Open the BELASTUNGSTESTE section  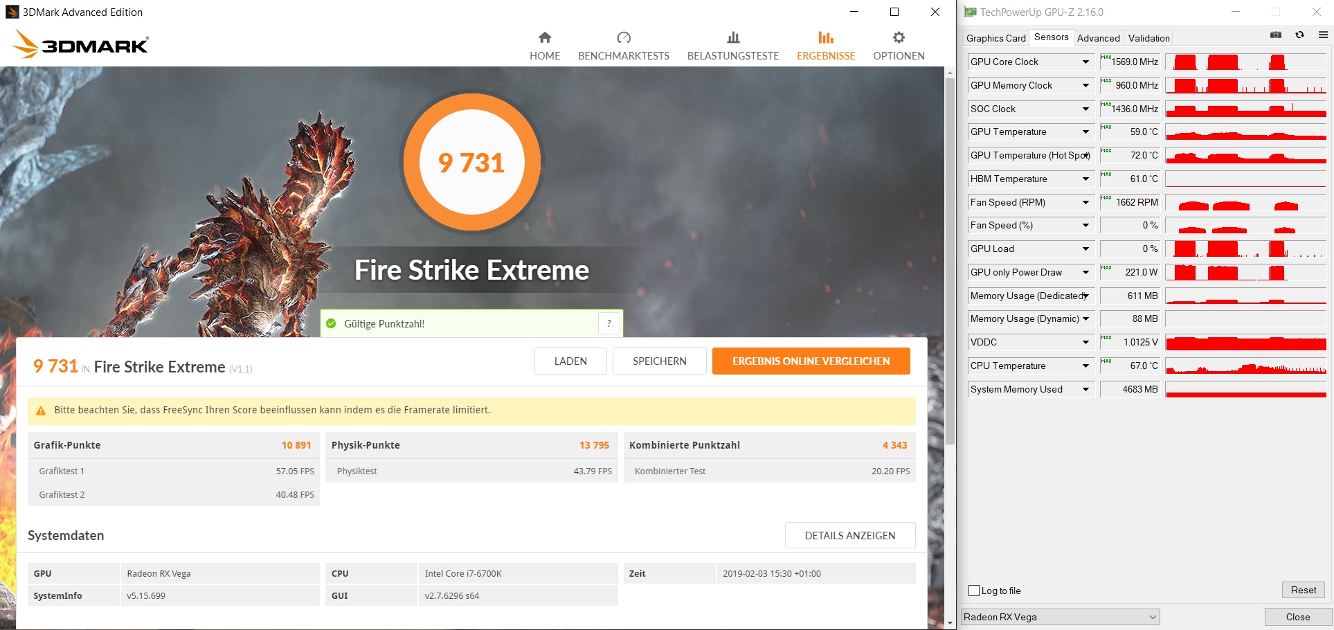tap(733, 46)
